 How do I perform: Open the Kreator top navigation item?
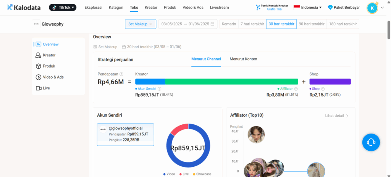point(151,8)
